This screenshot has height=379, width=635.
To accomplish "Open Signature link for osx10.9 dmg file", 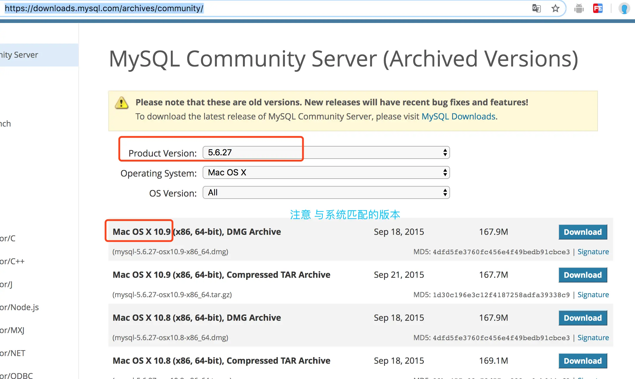I will point(593,252).
